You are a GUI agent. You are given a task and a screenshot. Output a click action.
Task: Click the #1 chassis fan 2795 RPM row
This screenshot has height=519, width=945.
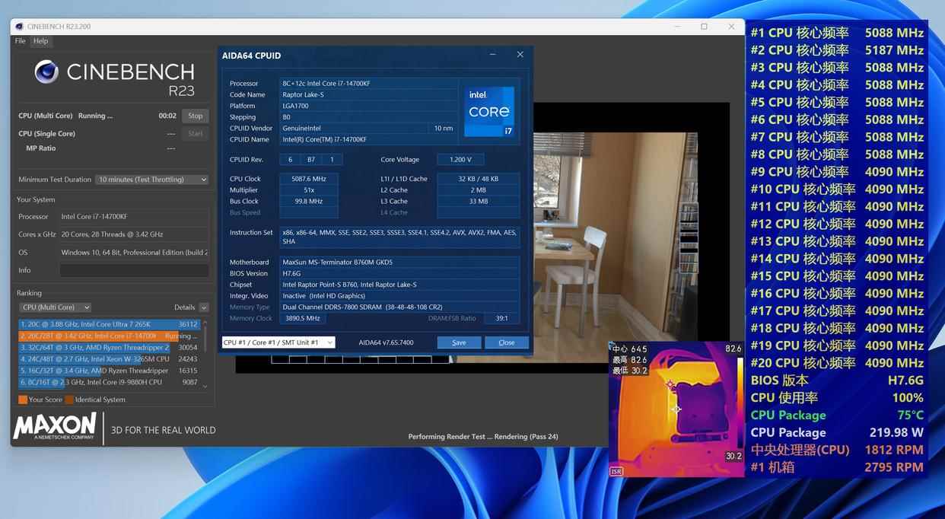(837, 467)
